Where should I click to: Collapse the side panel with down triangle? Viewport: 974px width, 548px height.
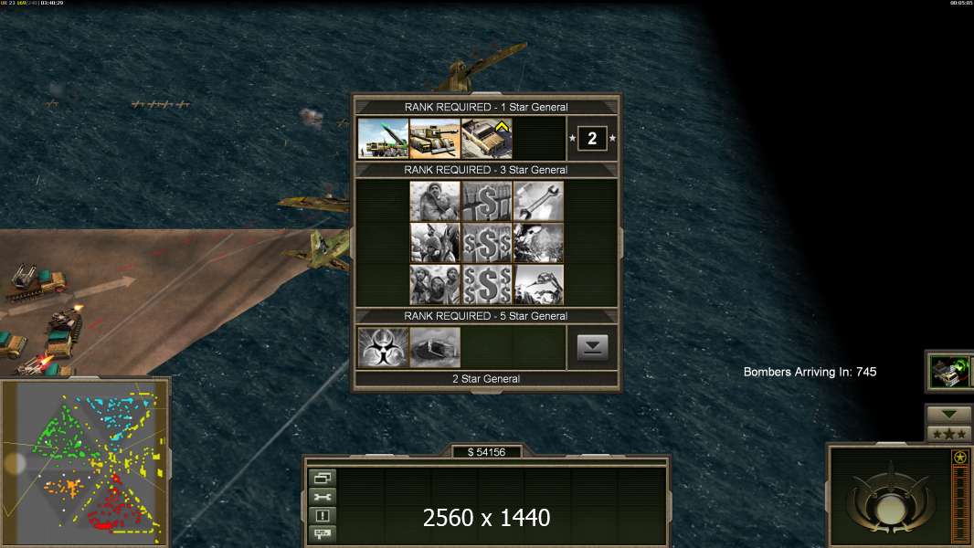click(x=948, y=414)
